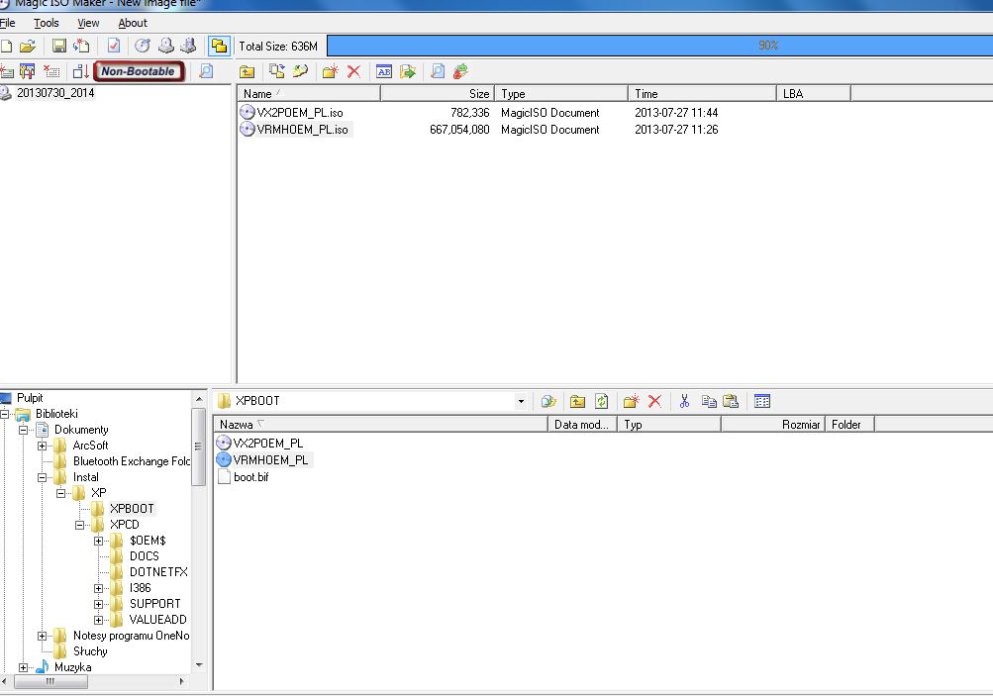Click the Save As icon beside the floppy disk
The image size is (993, 696).
click(81, 46)
